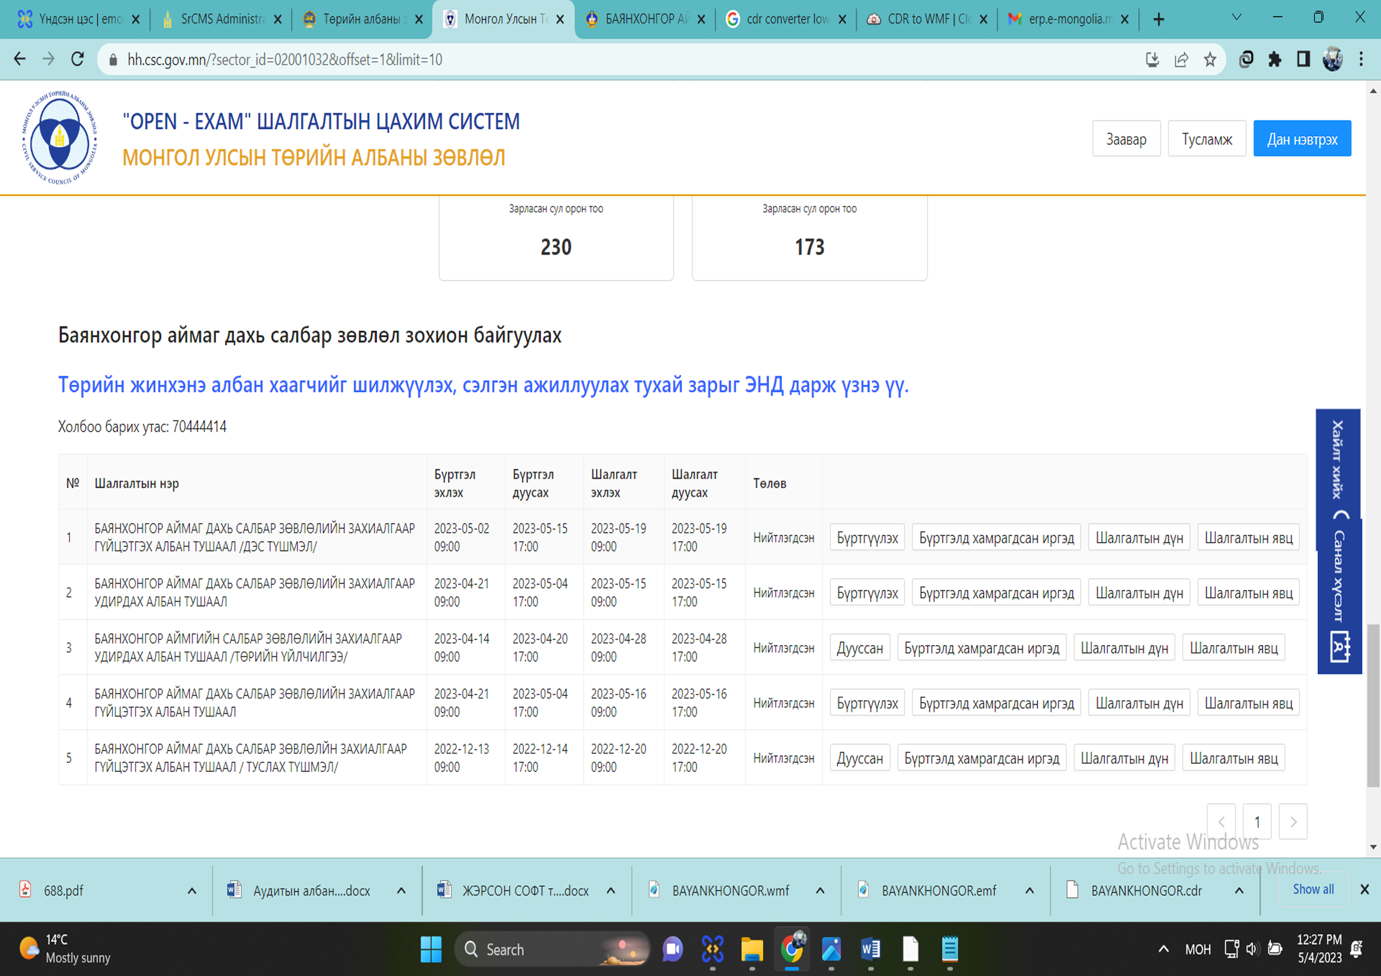Click Шалгалтын дүн in row 2
1381x976 pixels.
click(x=1139, y=593)
